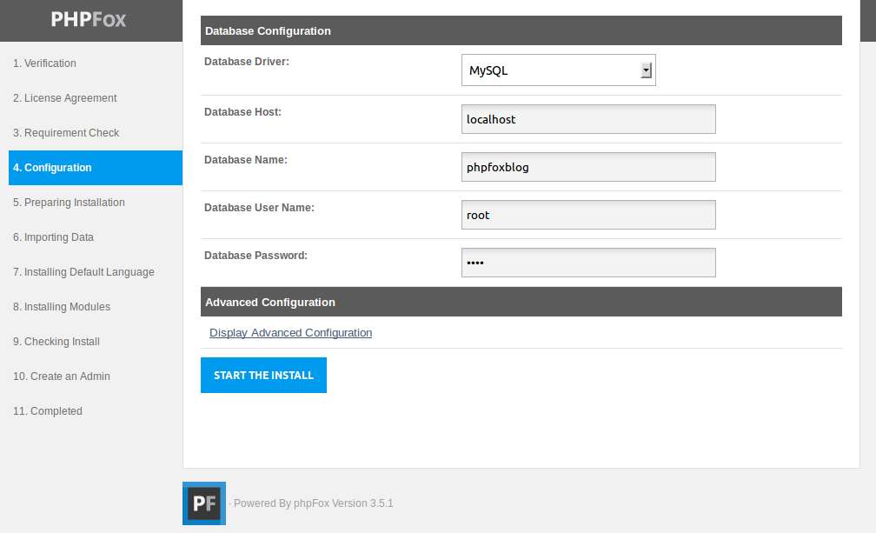Click the Advanced Configuration header
The width and height of the screenshot is (876, 533).
pos(521,303)
